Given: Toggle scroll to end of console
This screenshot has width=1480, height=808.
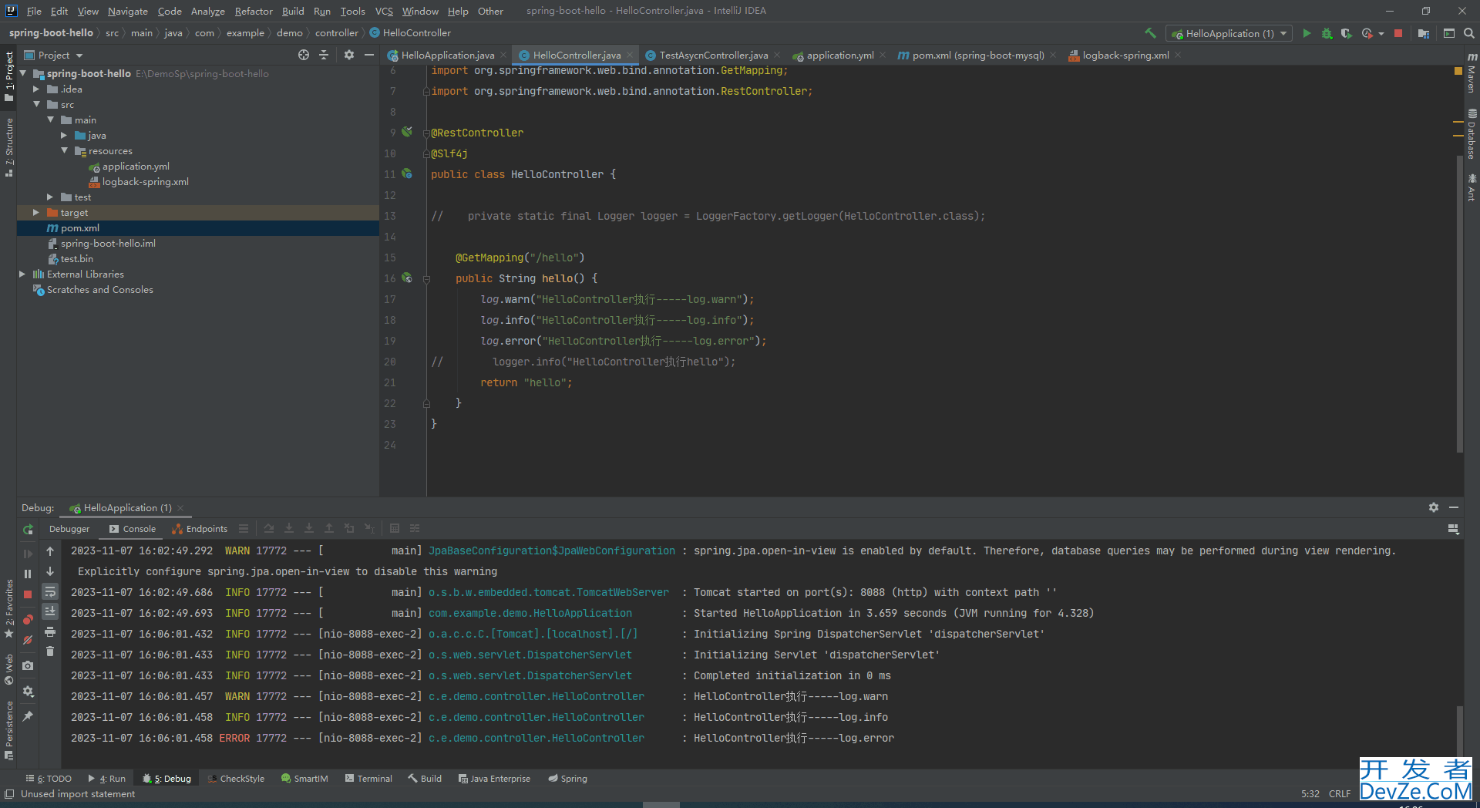Looking at the screenshot, I should (50, 611).
